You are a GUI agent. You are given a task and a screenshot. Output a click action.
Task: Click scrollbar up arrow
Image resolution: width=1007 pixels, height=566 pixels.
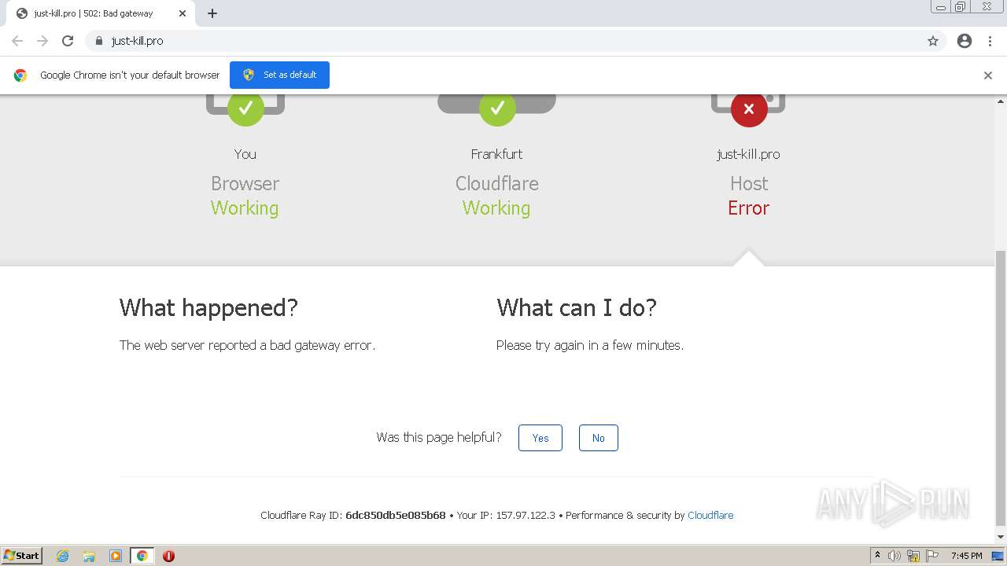coord(1001,101)
